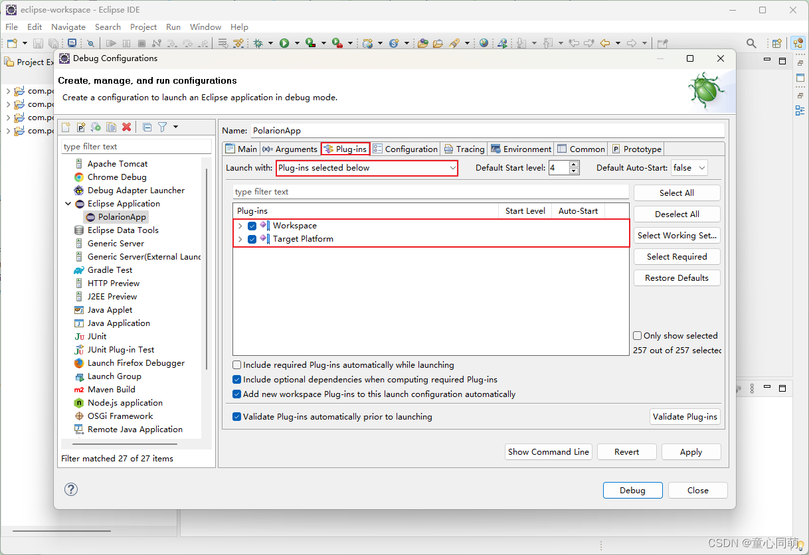The width and height of the screenshot is (809, 555).
Task: Click the Open Perspective icon
Action: click(776, 44)
